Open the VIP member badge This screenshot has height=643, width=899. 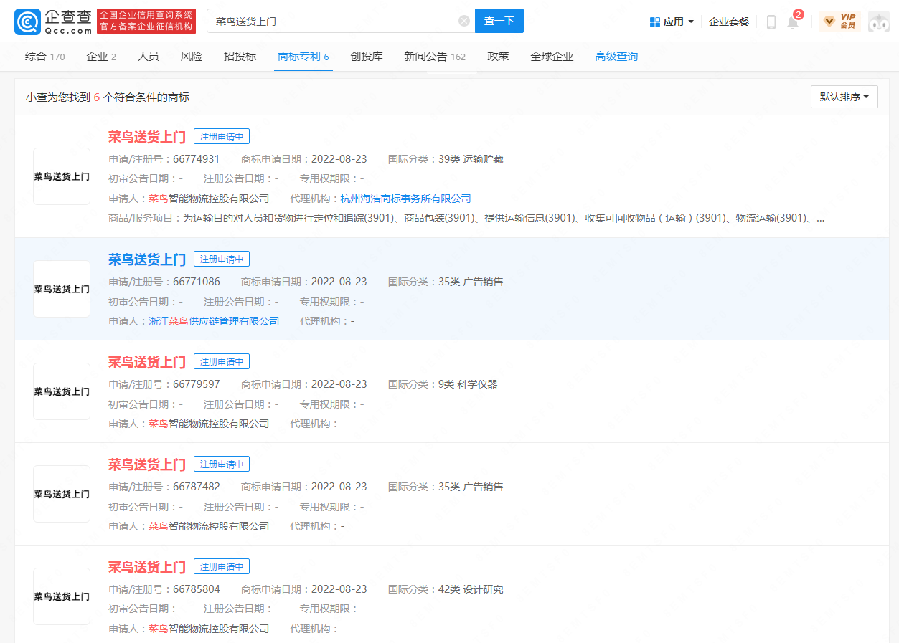click(x=840, y=22)
